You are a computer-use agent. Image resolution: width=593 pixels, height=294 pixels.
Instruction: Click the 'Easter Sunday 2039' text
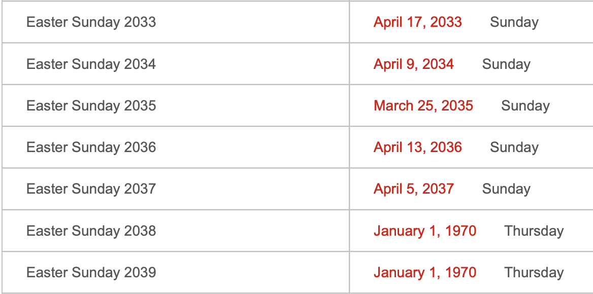pyautogui.click(x=91, y=273)
